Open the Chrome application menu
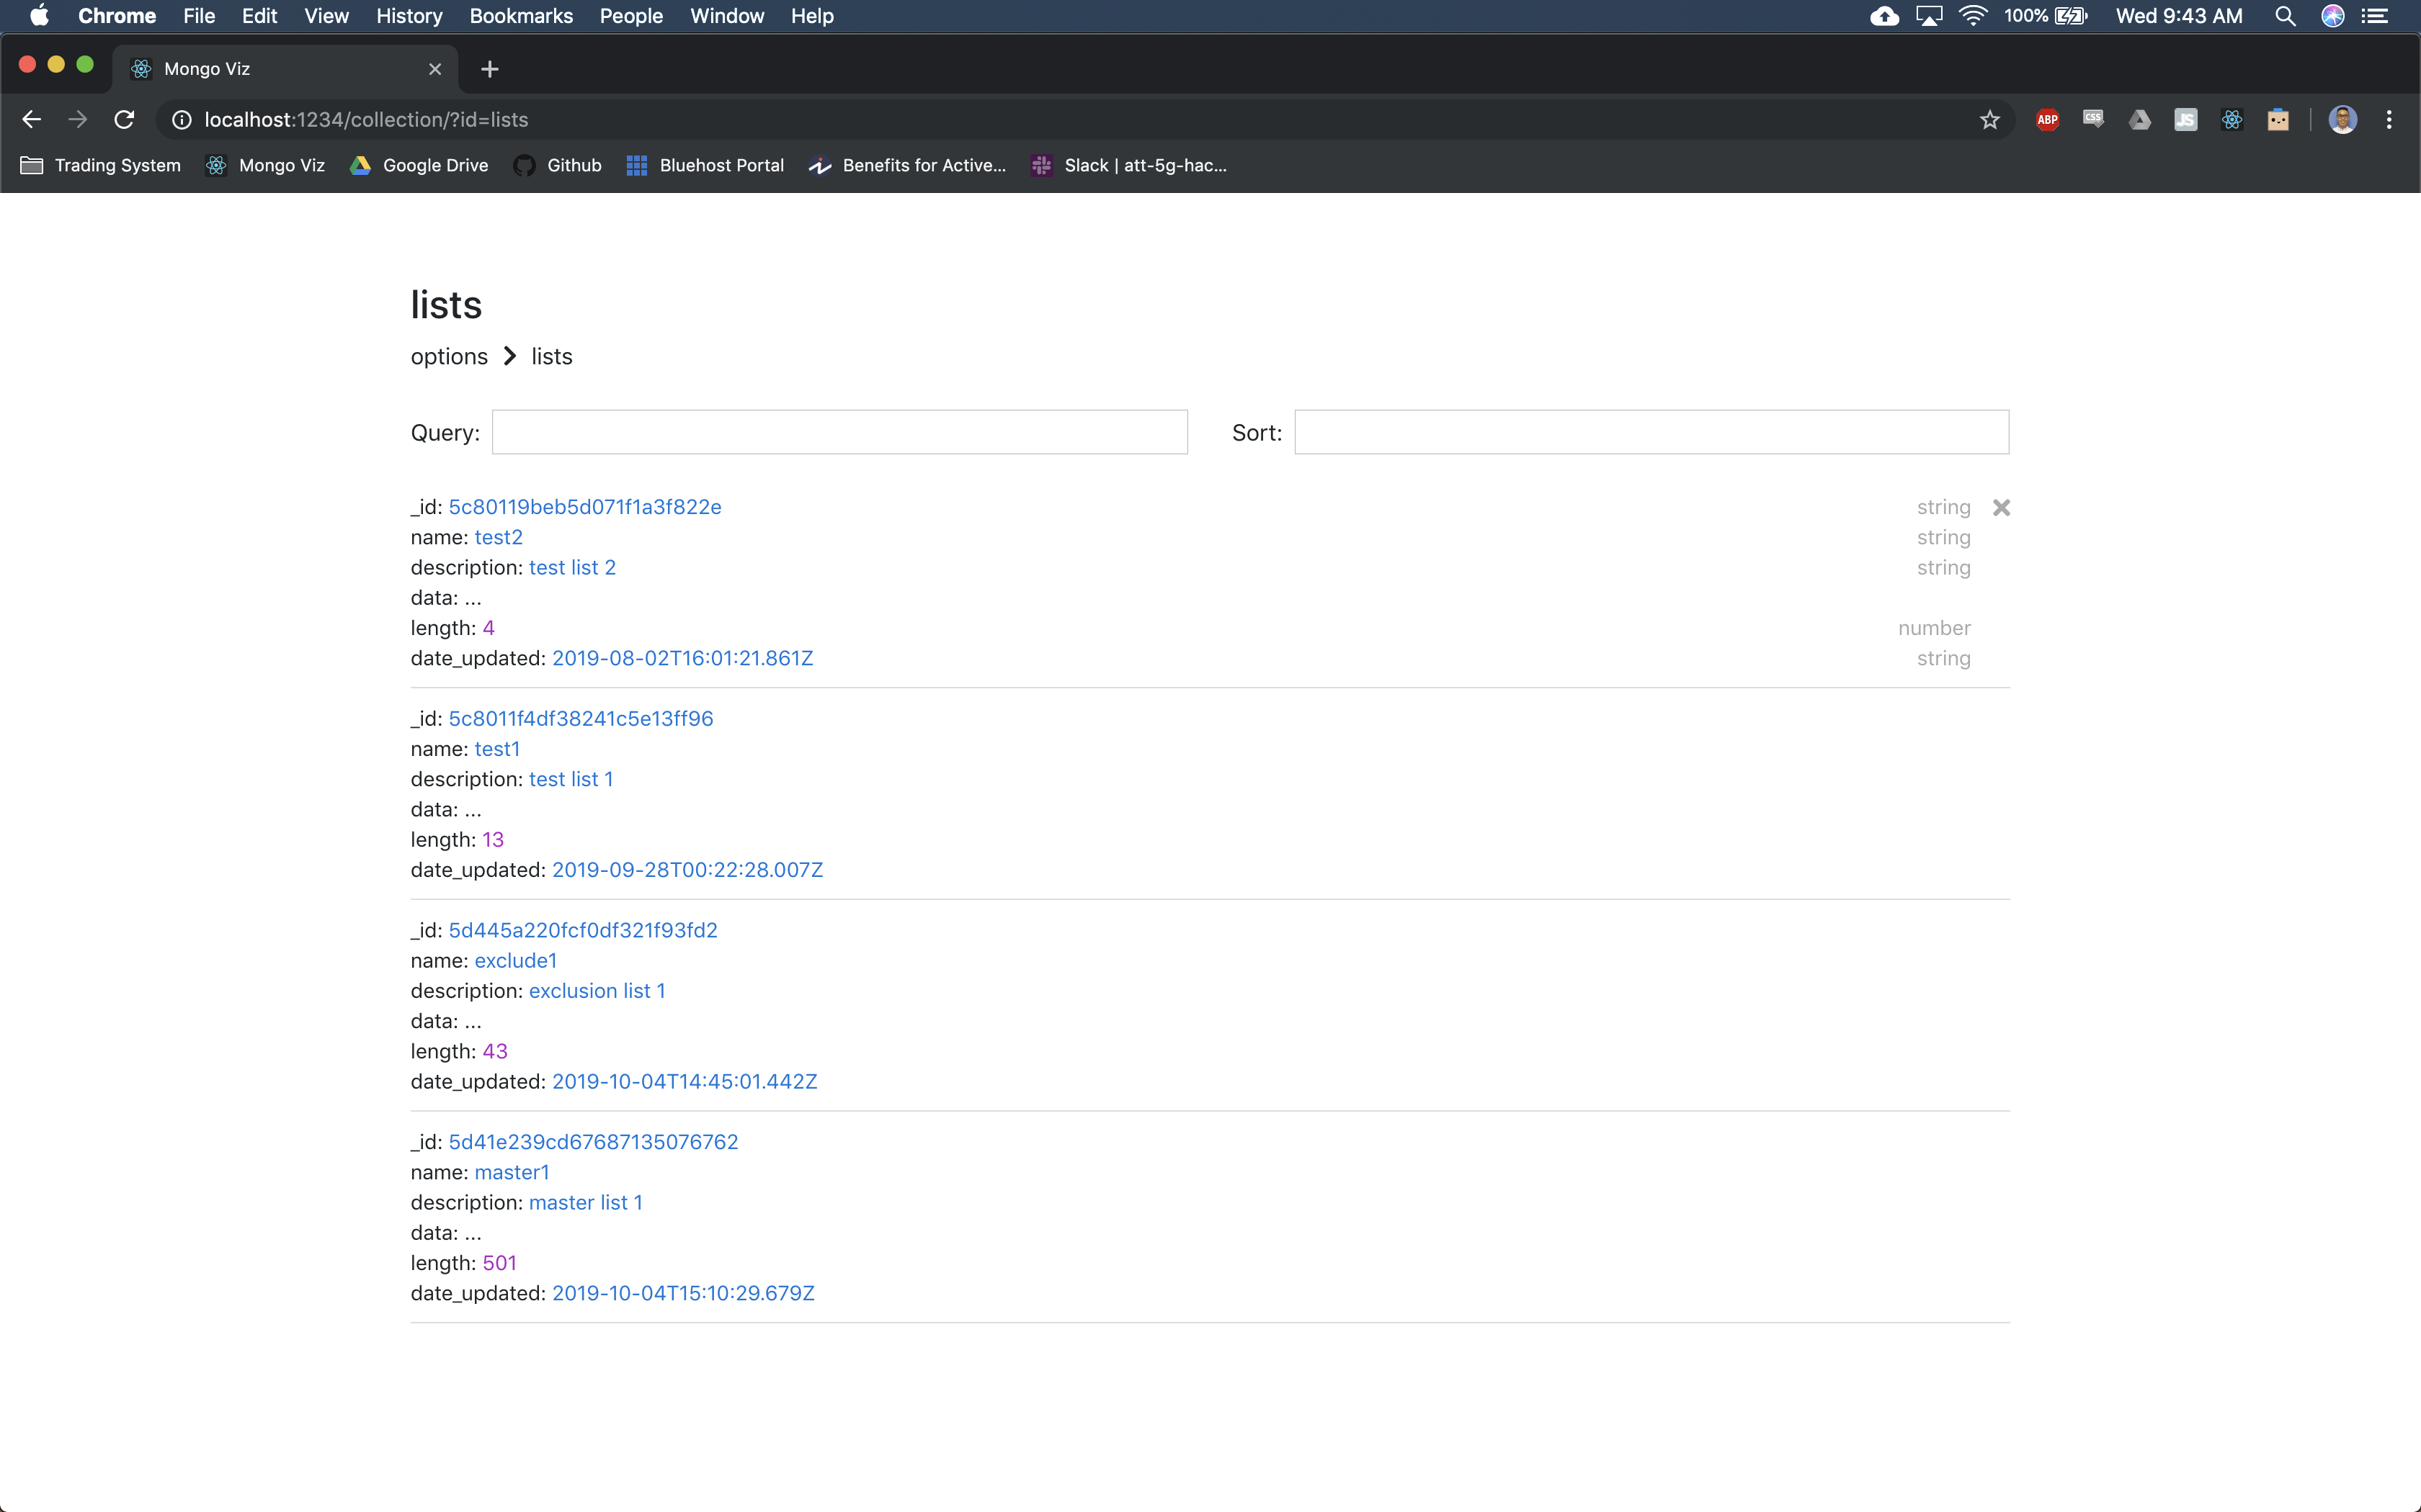 pyautogui.click(x=117, y=16)
